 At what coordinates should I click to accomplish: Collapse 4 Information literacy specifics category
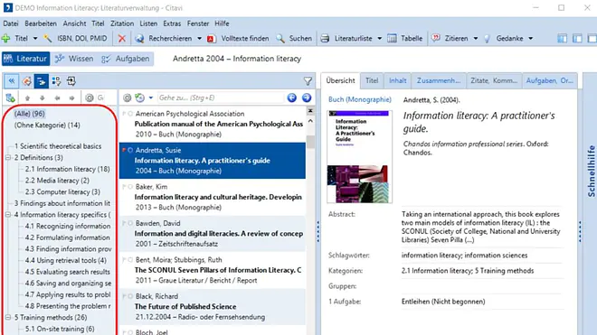7,215
